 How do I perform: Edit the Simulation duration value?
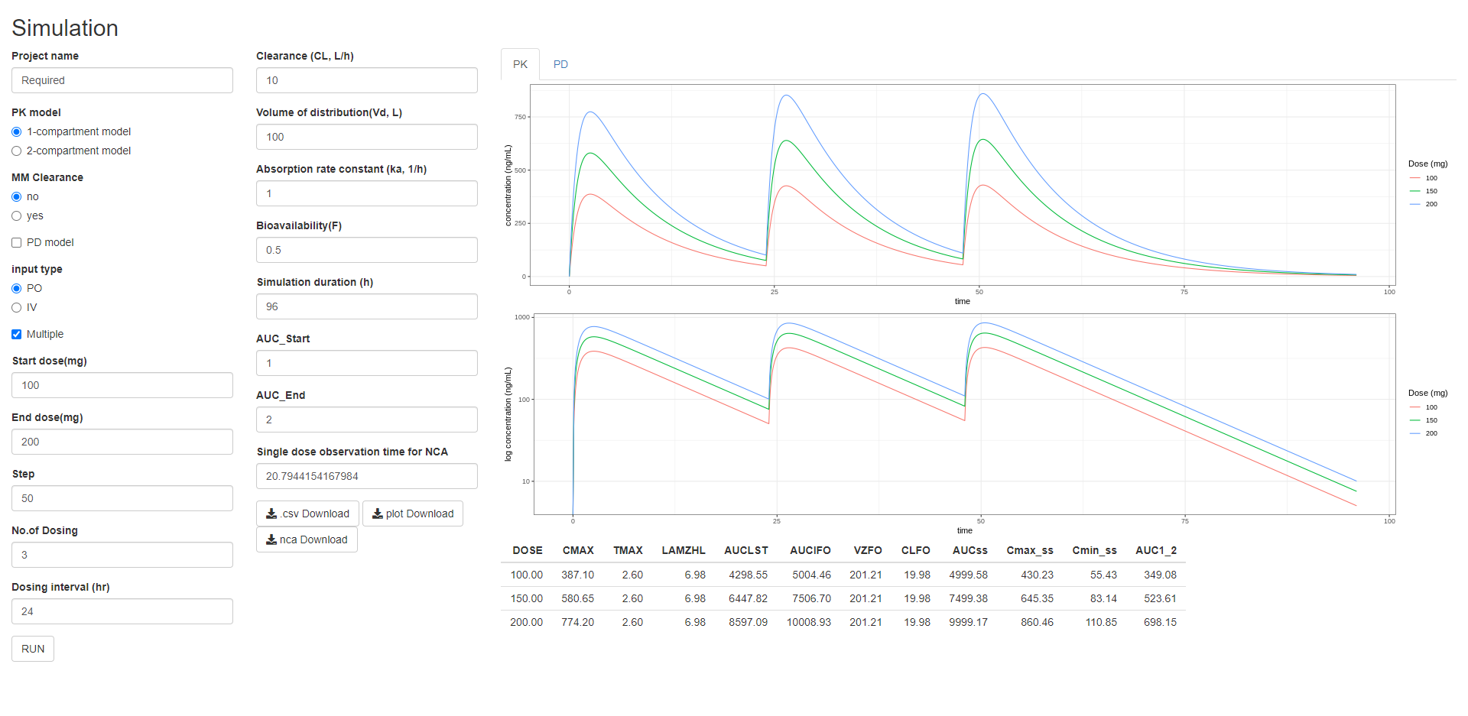tap(366, 306)
